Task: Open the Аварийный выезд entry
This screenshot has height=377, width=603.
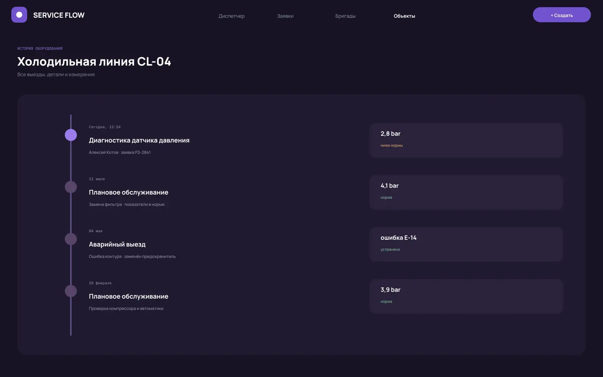Action: pos(117,244)
